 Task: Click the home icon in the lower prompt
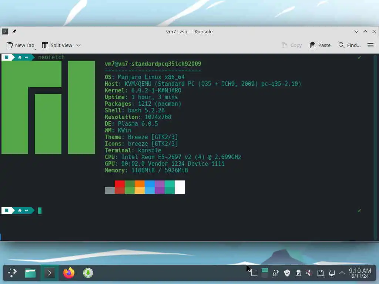pos(20,210)
